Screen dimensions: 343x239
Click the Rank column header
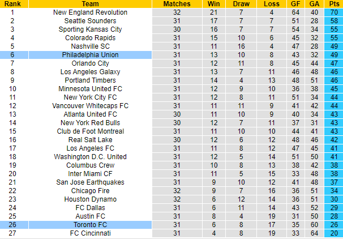point(12,3)
